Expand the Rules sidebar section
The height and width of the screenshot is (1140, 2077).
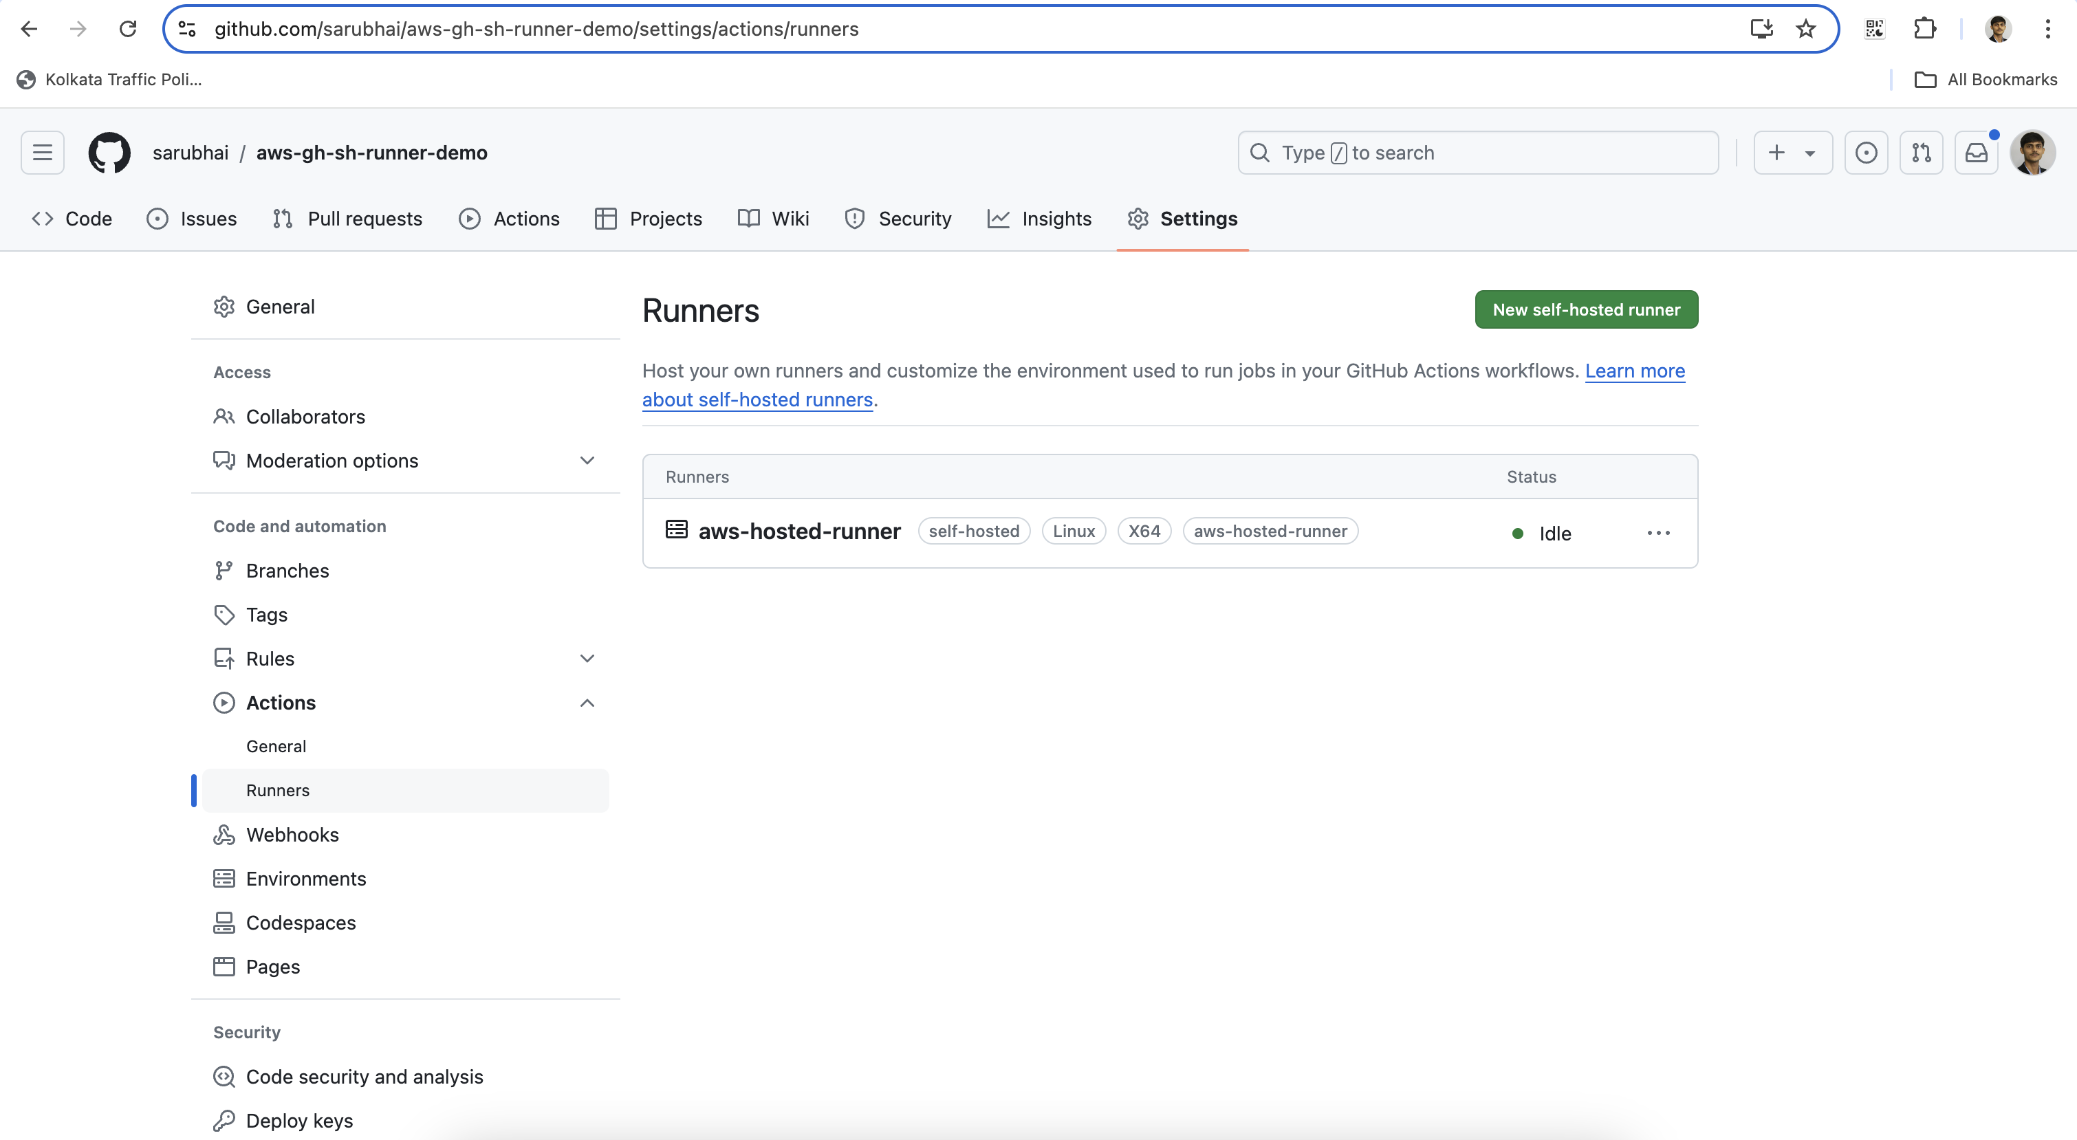pos(587,659)
